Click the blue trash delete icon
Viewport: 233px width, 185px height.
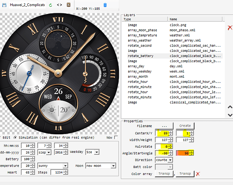[x=105, y=5]
